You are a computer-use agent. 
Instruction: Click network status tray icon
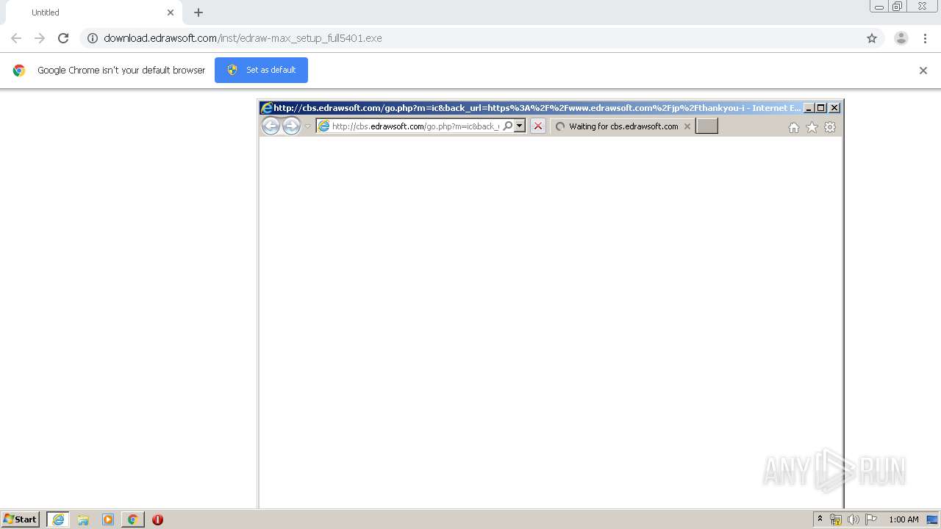tap(836, 519)
